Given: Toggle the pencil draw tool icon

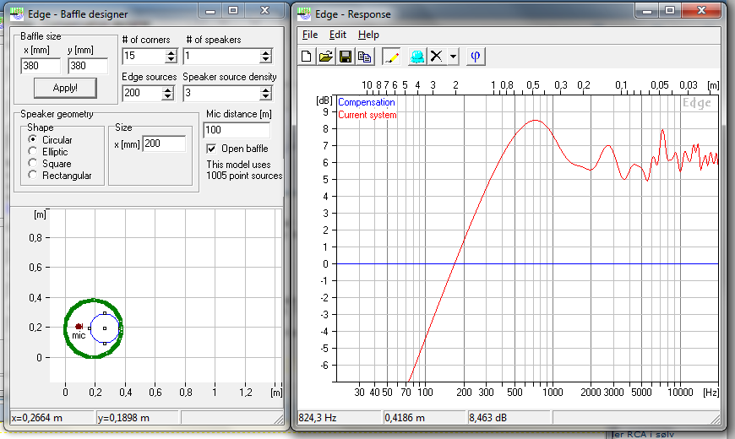Looking at the screenshot, I should [x=391, y=57].
